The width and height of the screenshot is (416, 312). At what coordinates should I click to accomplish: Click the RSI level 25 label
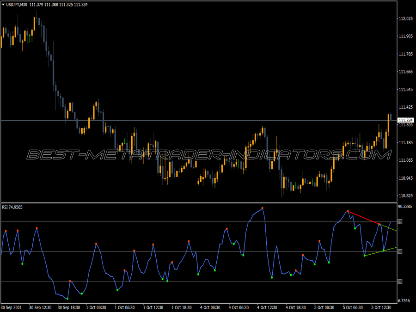(x=400, y=281)
